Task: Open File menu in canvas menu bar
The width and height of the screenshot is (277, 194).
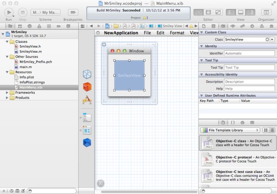Action: coord(147,33)
